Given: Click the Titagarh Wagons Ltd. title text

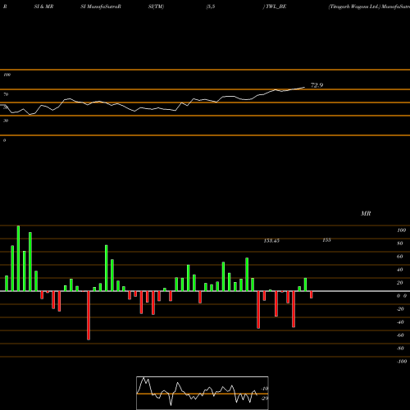Looking at the screenshot, I should tap(354, 7).
